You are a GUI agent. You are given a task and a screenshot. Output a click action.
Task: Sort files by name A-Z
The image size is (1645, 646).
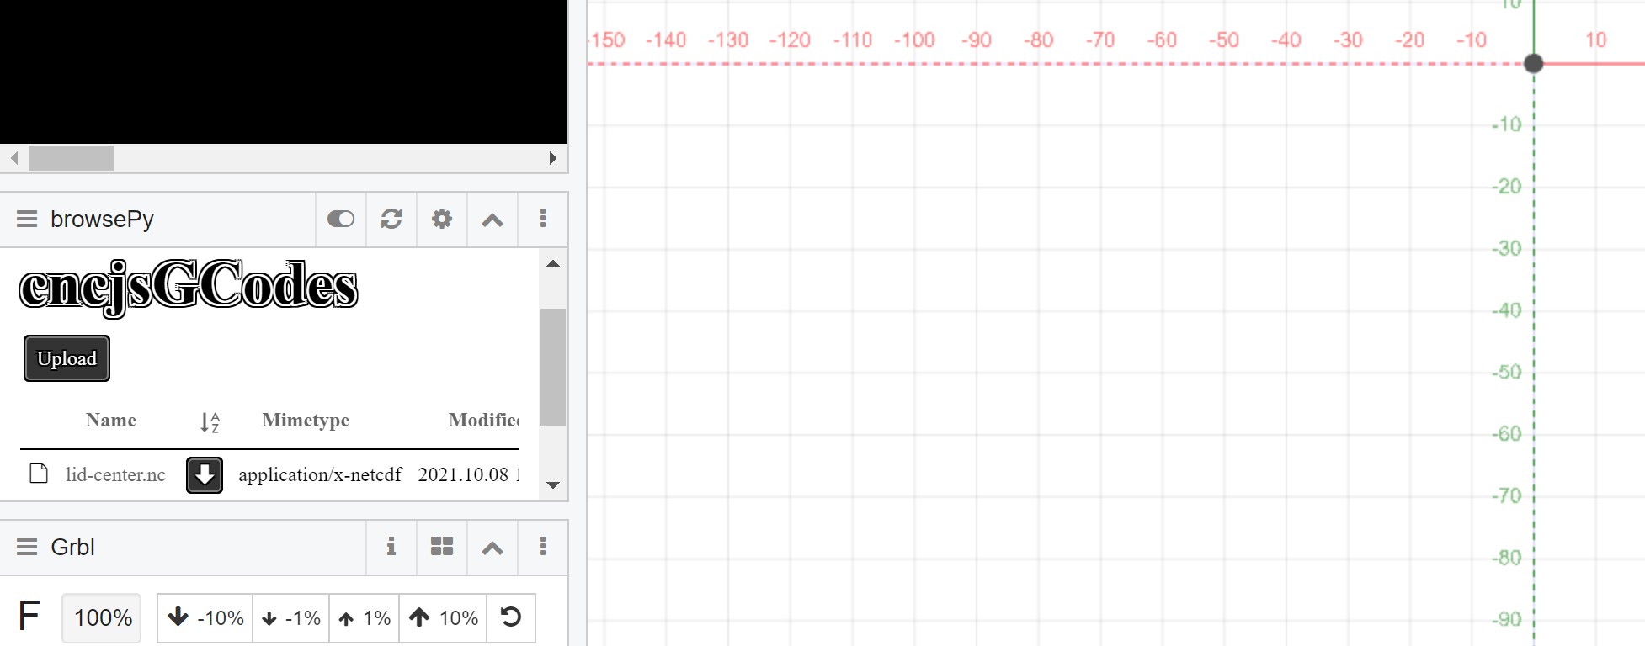coord(210,422)
